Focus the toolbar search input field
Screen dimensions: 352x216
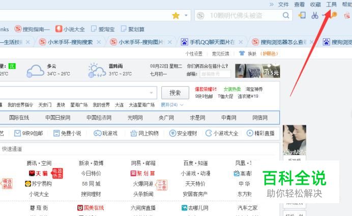point(244,15)
